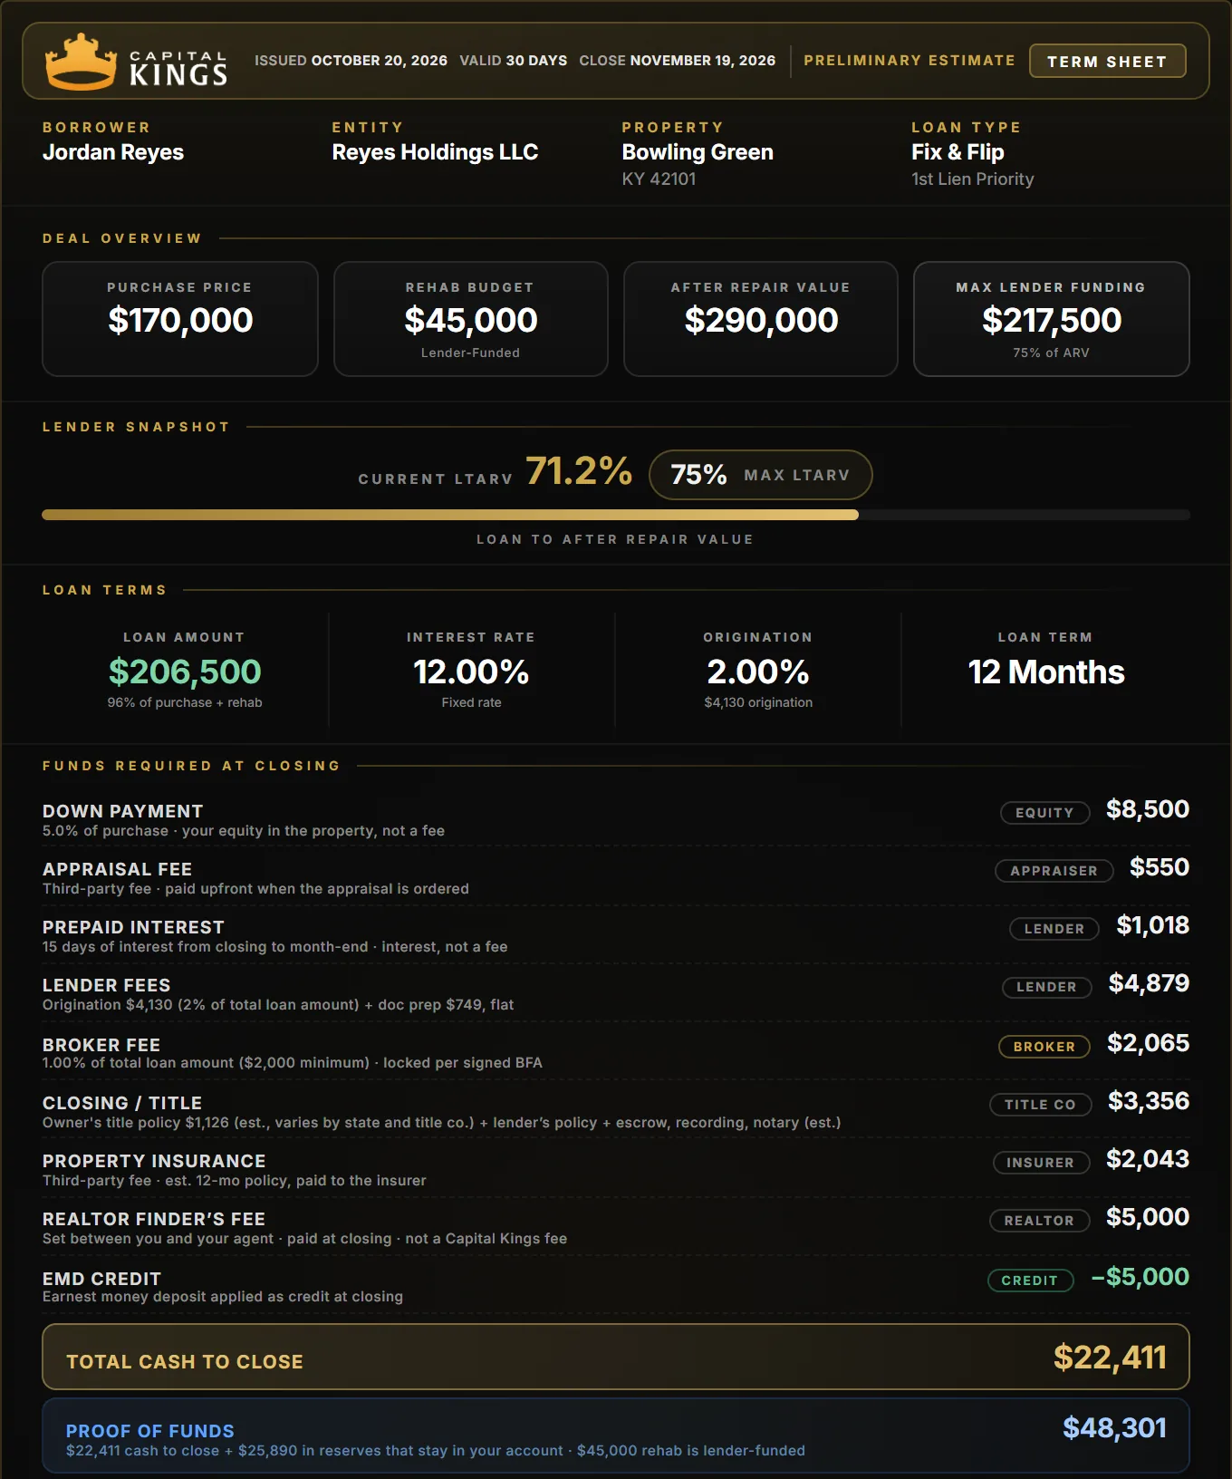The height and width of the screenshot is (1479, 1232).
Task: Click the After Repair Value $290,000 card
Action: pos(761,319)
